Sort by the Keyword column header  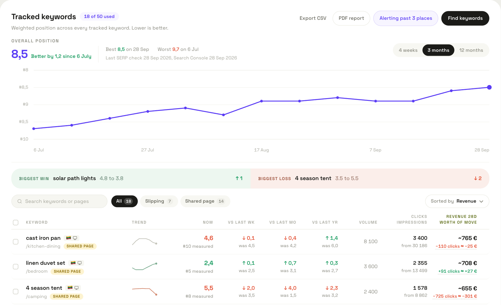point(37,222)
